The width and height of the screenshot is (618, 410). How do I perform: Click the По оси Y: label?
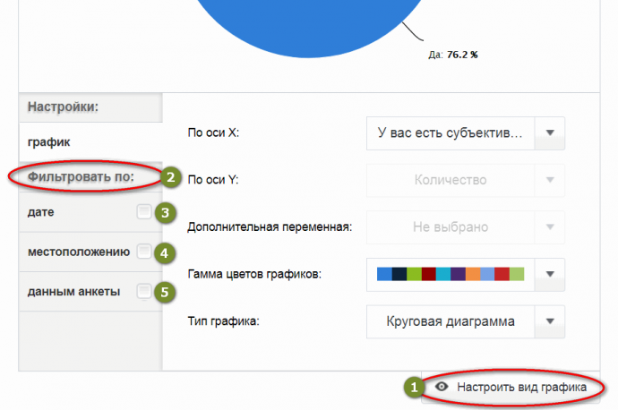pyautogui.click(x=213, y=180)
